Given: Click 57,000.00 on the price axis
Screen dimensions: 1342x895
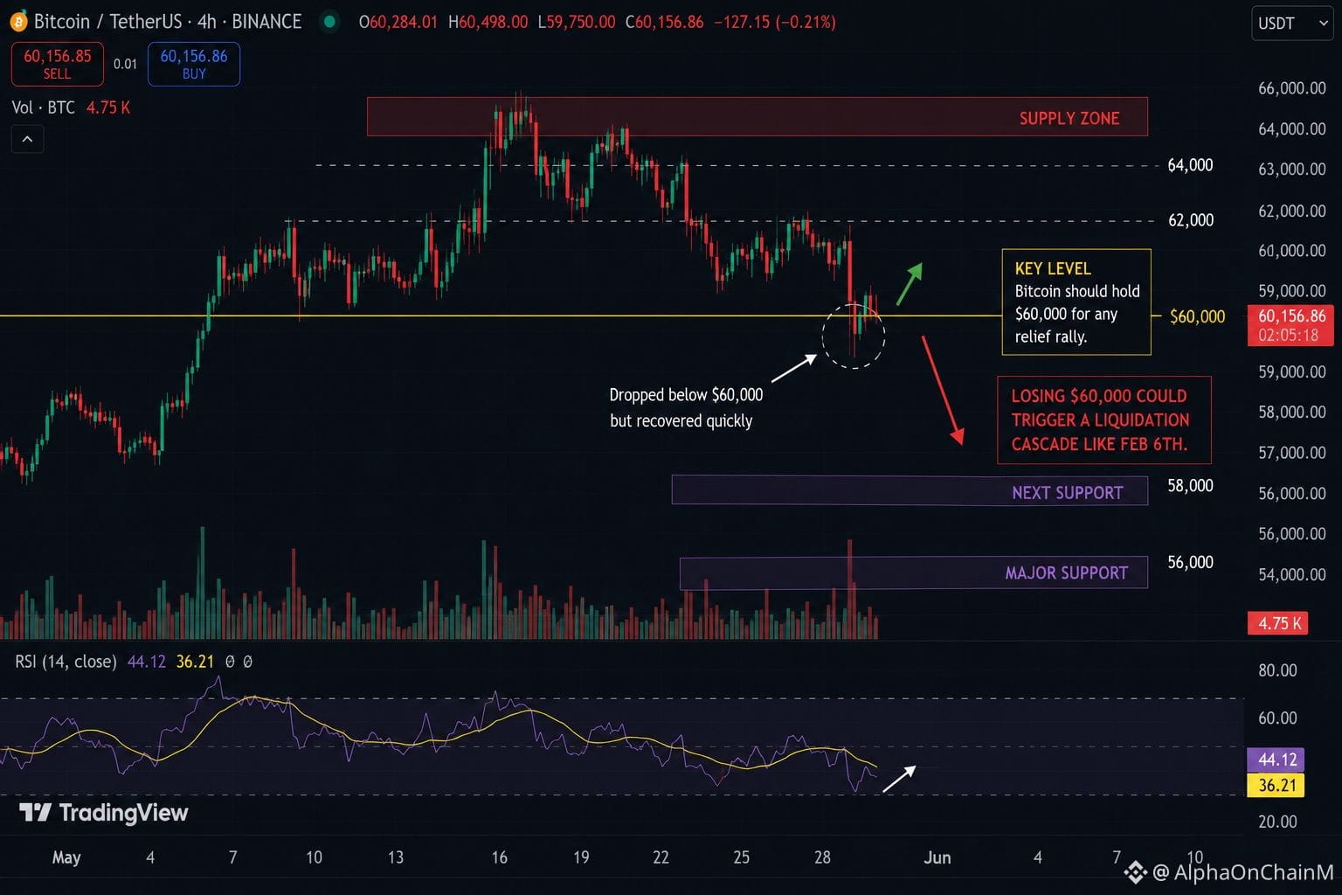Looking at the screenshot, I should 1292,453.
